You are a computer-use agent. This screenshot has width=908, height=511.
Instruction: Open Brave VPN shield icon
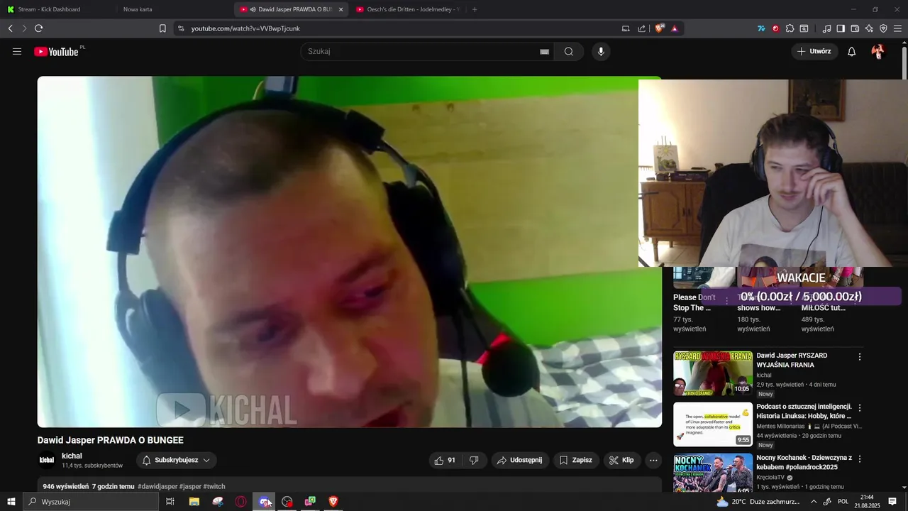(x=883, y=28)
